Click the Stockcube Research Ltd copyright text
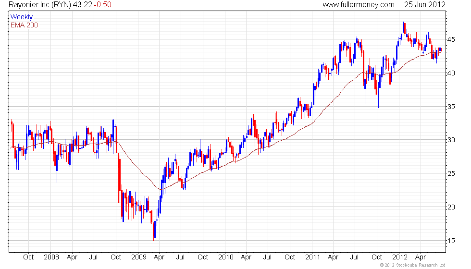 (412, 265)
